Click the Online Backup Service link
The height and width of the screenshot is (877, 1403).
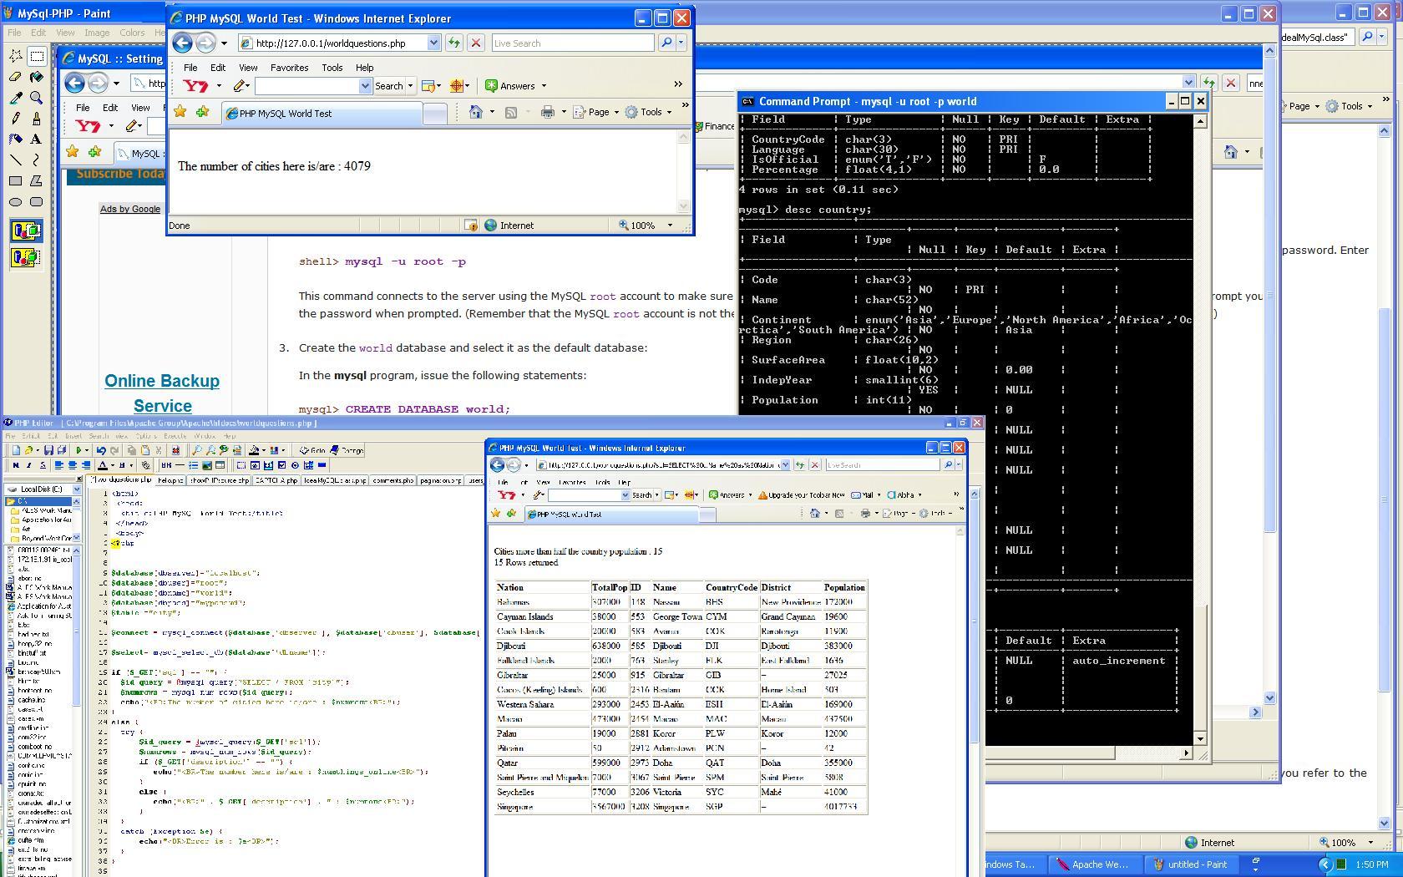[x=162, y=393]
